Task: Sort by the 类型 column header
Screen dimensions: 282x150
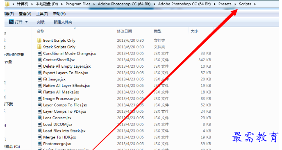Action: [x=157, y=31]
